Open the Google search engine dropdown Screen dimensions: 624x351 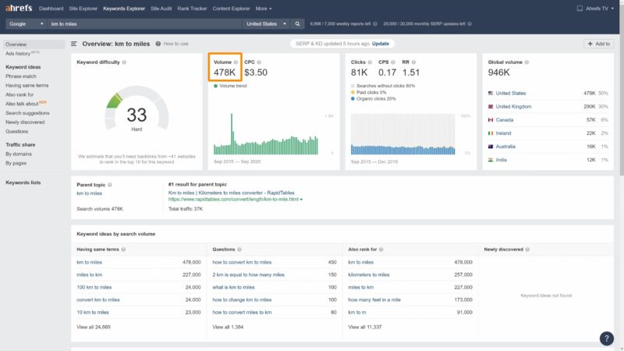tap(24, 24)
